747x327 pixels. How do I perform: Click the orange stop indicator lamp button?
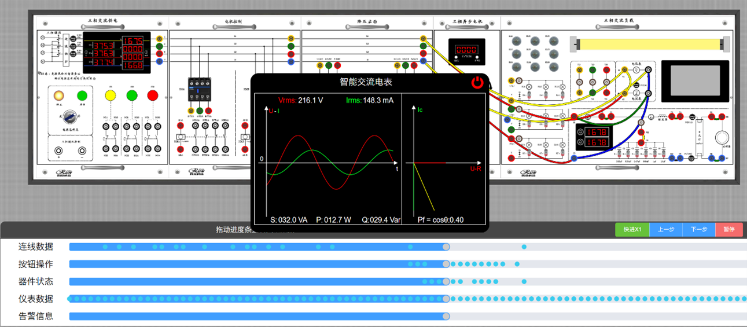(x=59, y=95)
